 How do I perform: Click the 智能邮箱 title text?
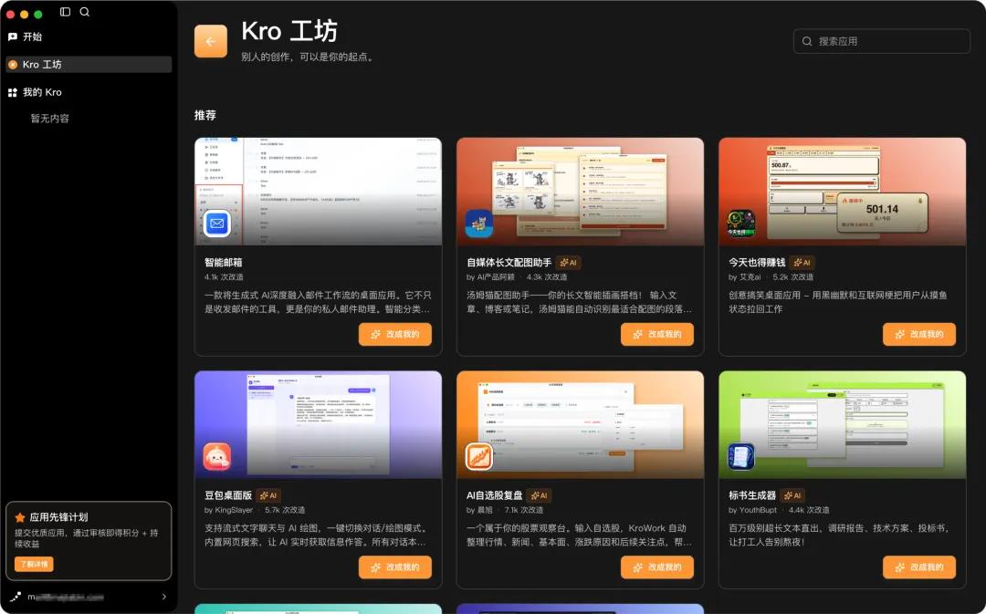pyautogui.click(x=224, y=263)
